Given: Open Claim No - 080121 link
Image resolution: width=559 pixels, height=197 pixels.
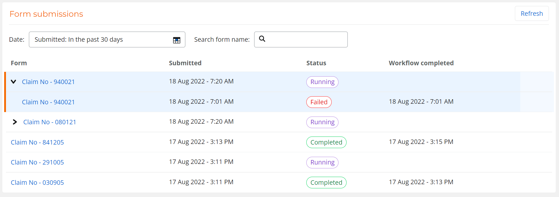Looking at the screenshot, I should (x=49, y=122).
